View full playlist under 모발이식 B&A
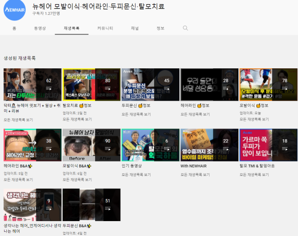 click(77, 179)
